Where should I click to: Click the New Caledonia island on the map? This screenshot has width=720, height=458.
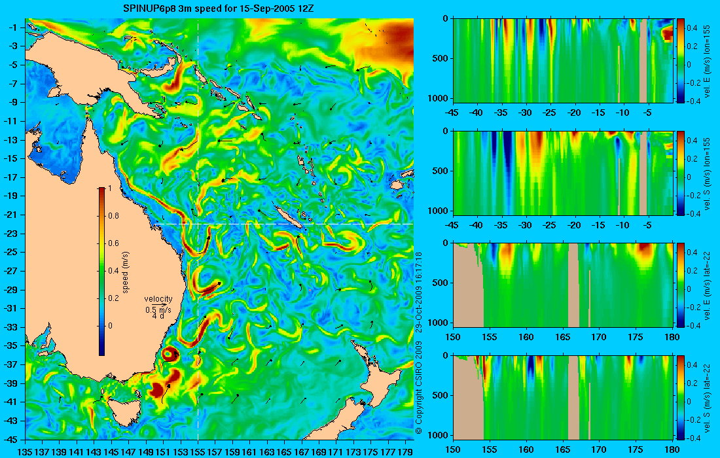pyautogui.click(x=289, y=217)
